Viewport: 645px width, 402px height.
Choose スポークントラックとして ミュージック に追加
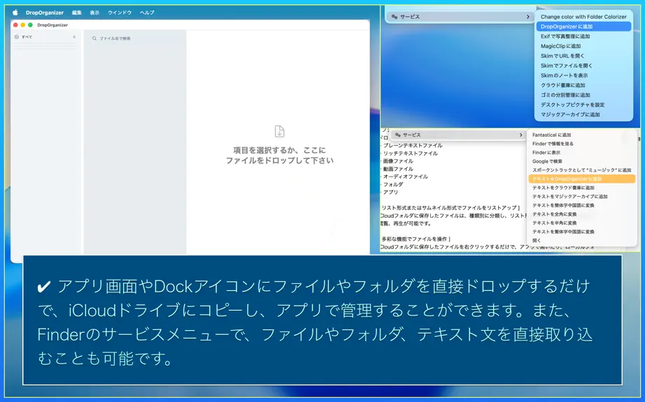tap(581, 170)
